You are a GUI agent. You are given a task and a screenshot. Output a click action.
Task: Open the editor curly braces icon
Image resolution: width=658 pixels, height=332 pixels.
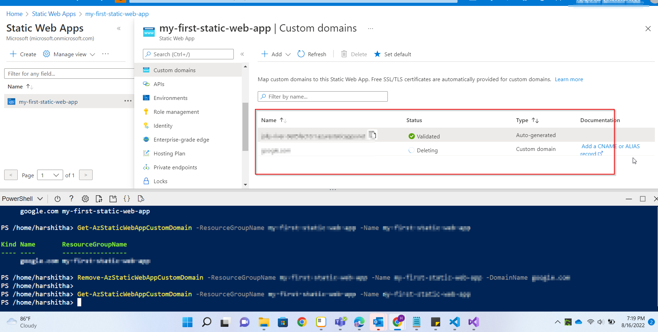(127, 199)
